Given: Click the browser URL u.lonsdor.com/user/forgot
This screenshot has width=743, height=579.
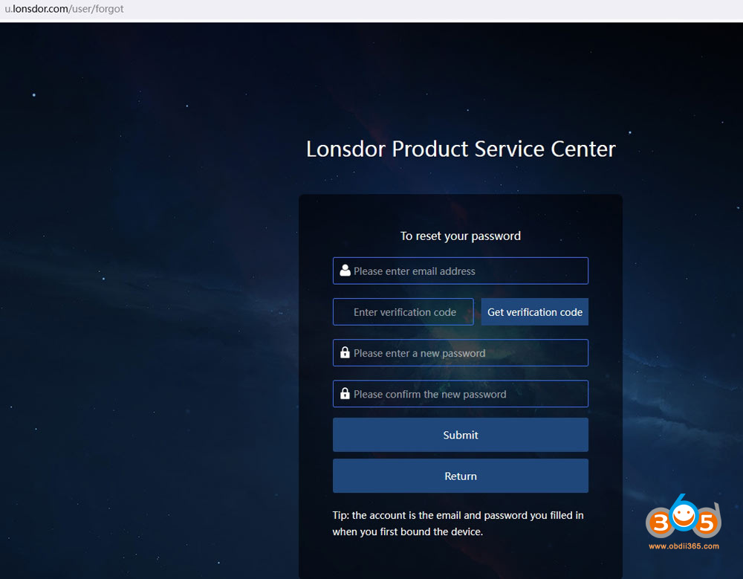Looking at the screenshot, I should tap(64, 8).
